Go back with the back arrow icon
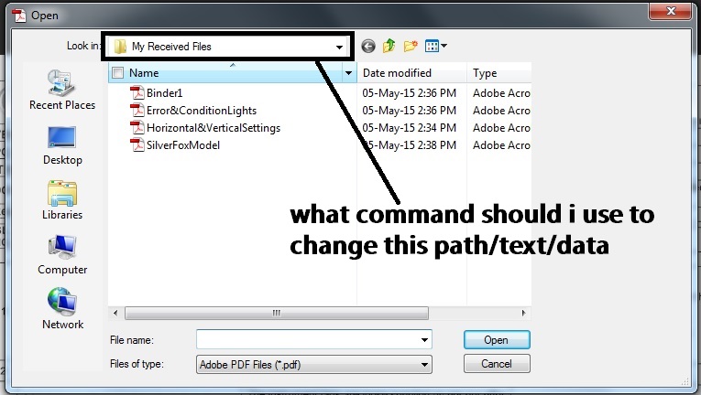 (x=368, y=46)
